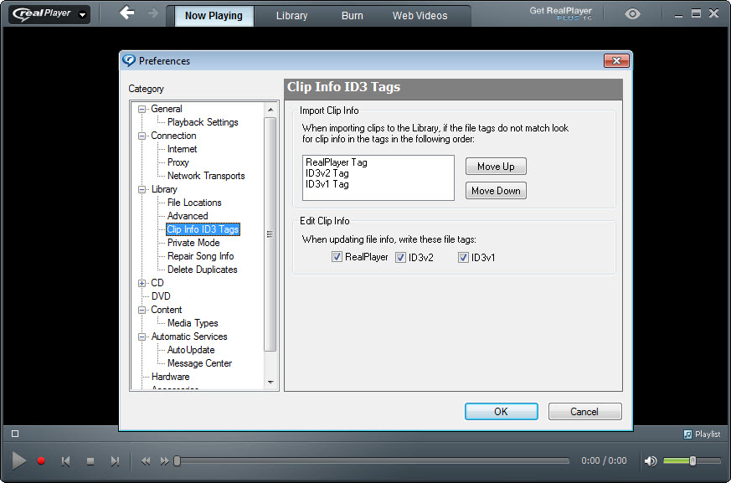Viewport: 731px width, 483px height.
Task: Select RealPlayer Tag in the order list
Action: (x=337, y=162)
